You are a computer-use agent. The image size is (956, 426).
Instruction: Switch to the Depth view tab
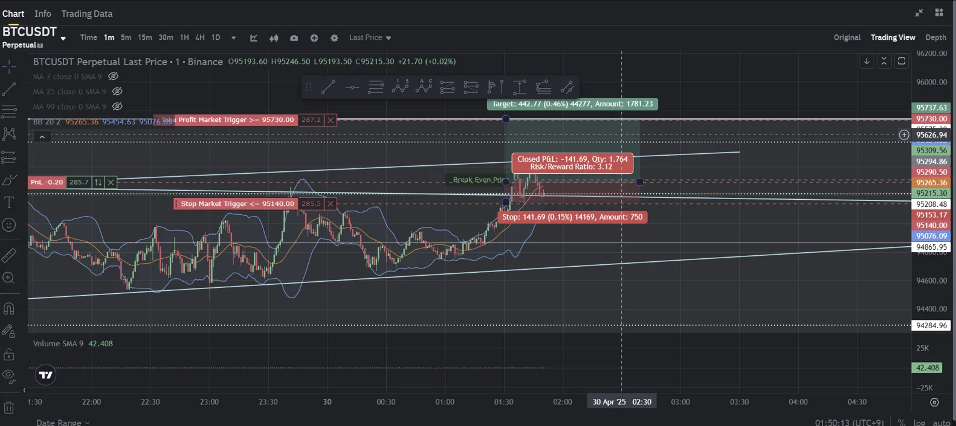click(x=935, y=37)
